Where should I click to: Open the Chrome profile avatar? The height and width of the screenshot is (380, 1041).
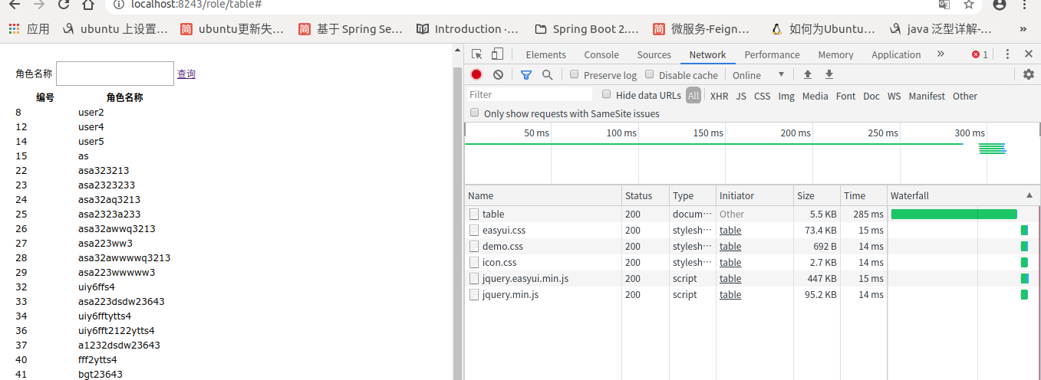coord(999,4)
